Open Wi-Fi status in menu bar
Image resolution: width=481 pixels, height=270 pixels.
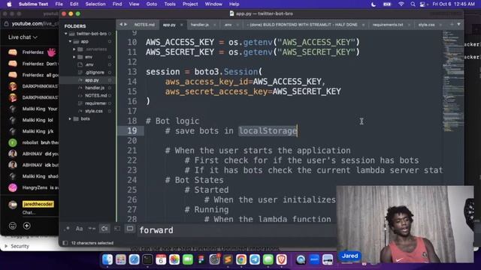point(401,4)
